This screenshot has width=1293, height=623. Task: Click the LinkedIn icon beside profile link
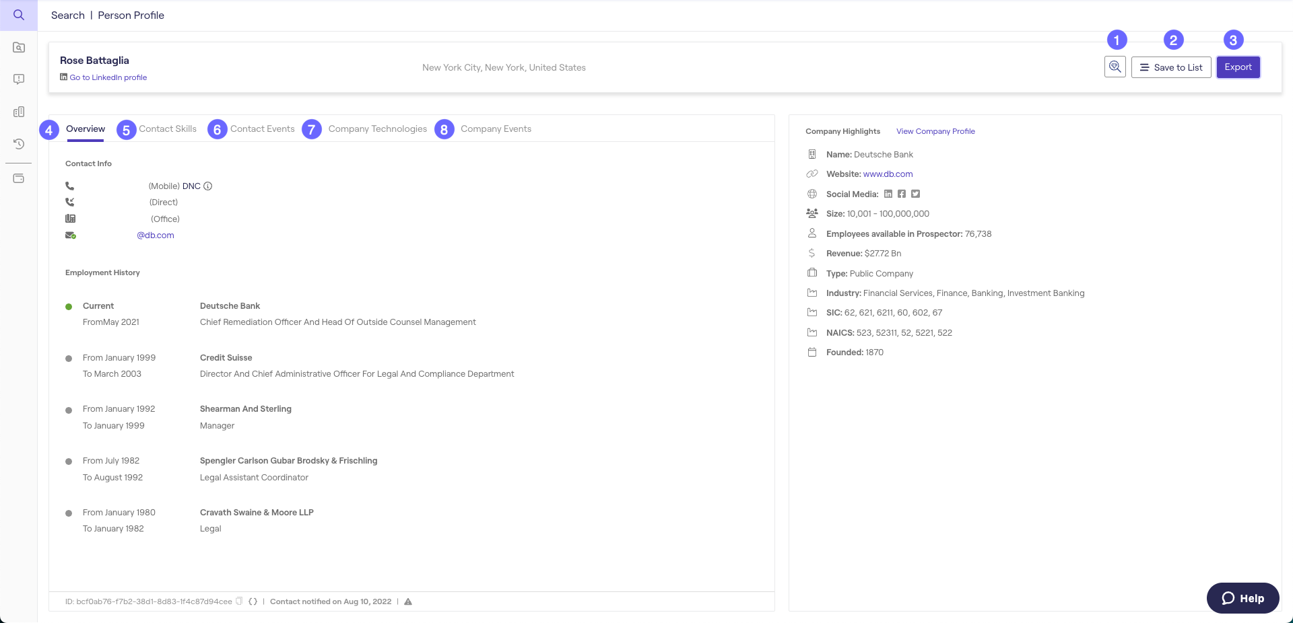tap(63, 77)
